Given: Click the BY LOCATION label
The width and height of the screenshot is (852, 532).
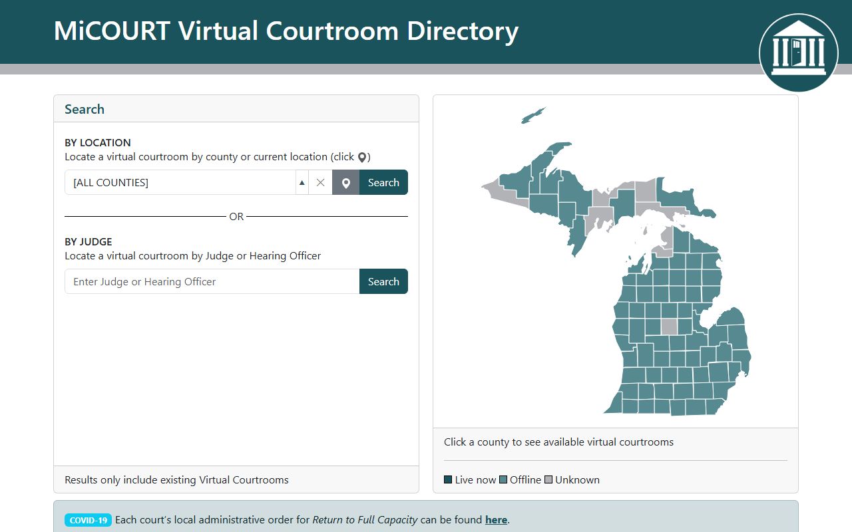Looking at the screenshot, I should 98,142.
